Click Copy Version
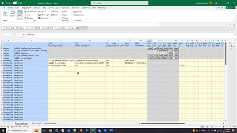Screen dimensions: 237x133 [x=78, y=15]
